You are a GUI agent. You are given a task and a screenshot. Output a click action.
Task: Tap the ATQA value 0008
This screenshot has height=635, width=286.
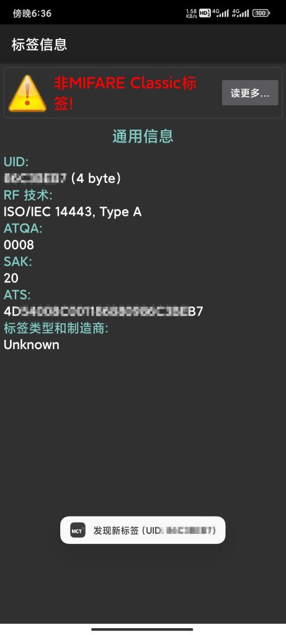click(19, 245)
